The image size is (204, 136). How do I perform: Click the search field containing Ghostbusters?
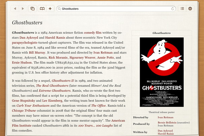pos(114,9)
